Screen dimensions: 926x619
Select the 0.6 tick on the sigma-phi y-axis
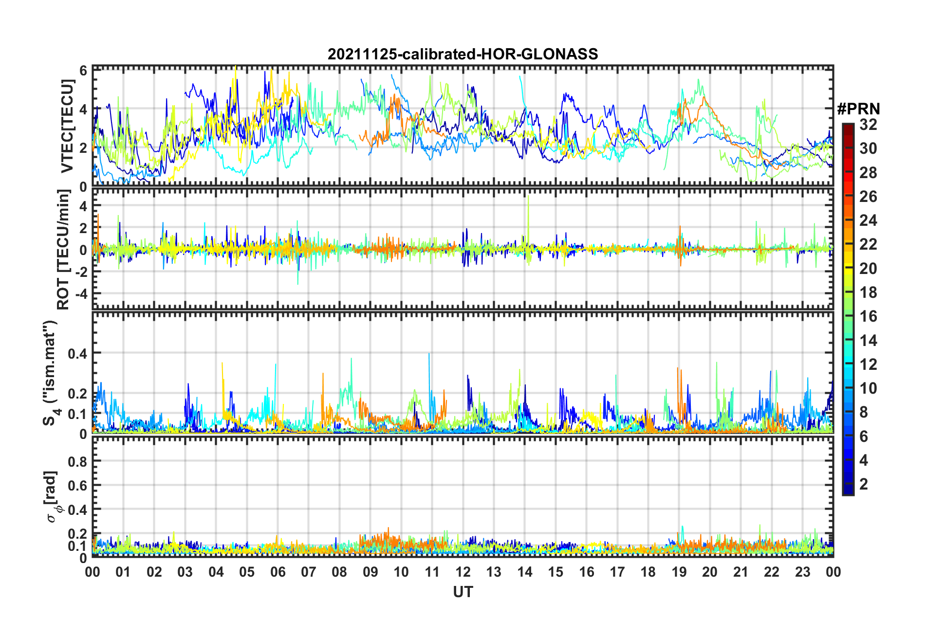pyautogui.click(x=78, y=485)
